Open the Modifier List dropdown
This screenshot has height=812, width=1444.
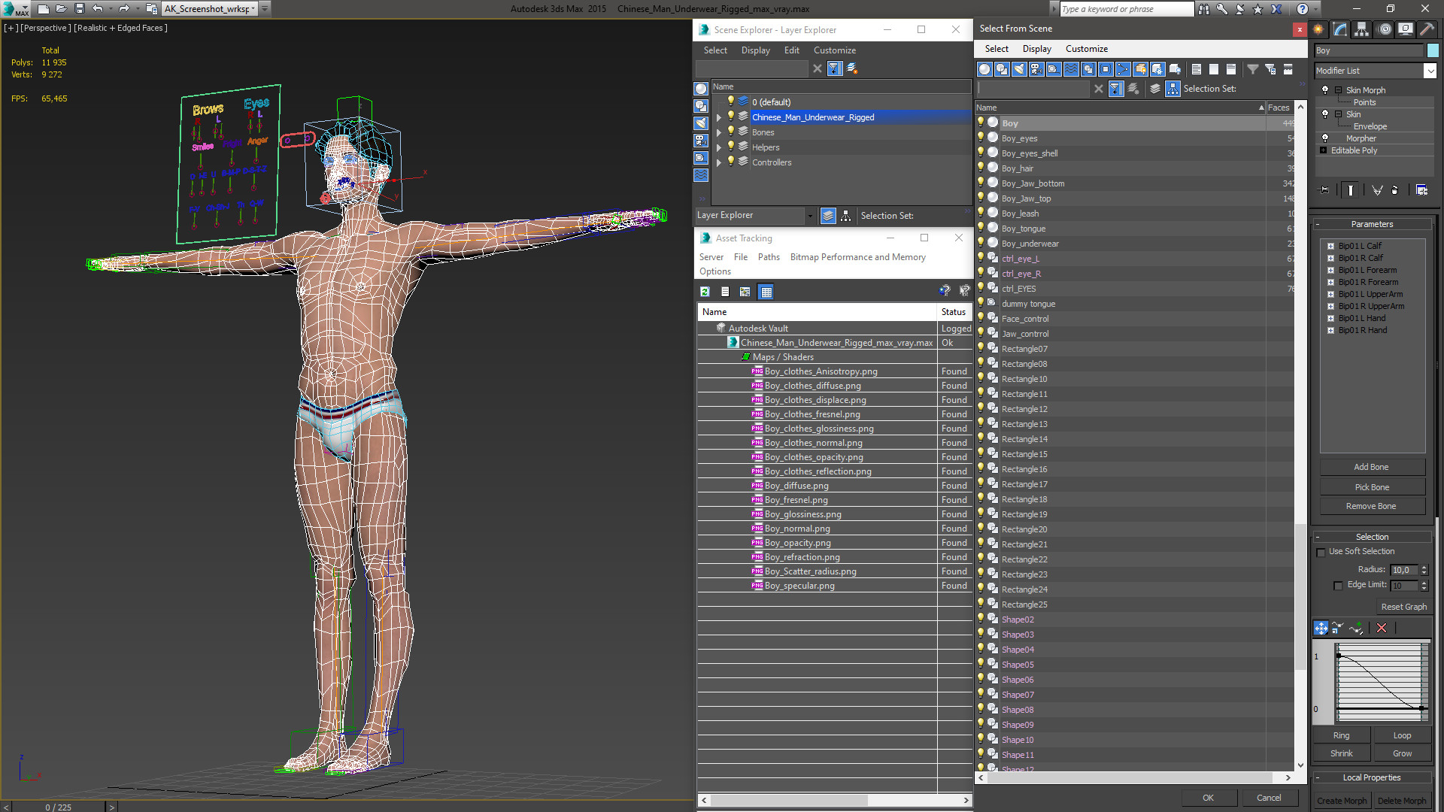tap(1430, 71)
